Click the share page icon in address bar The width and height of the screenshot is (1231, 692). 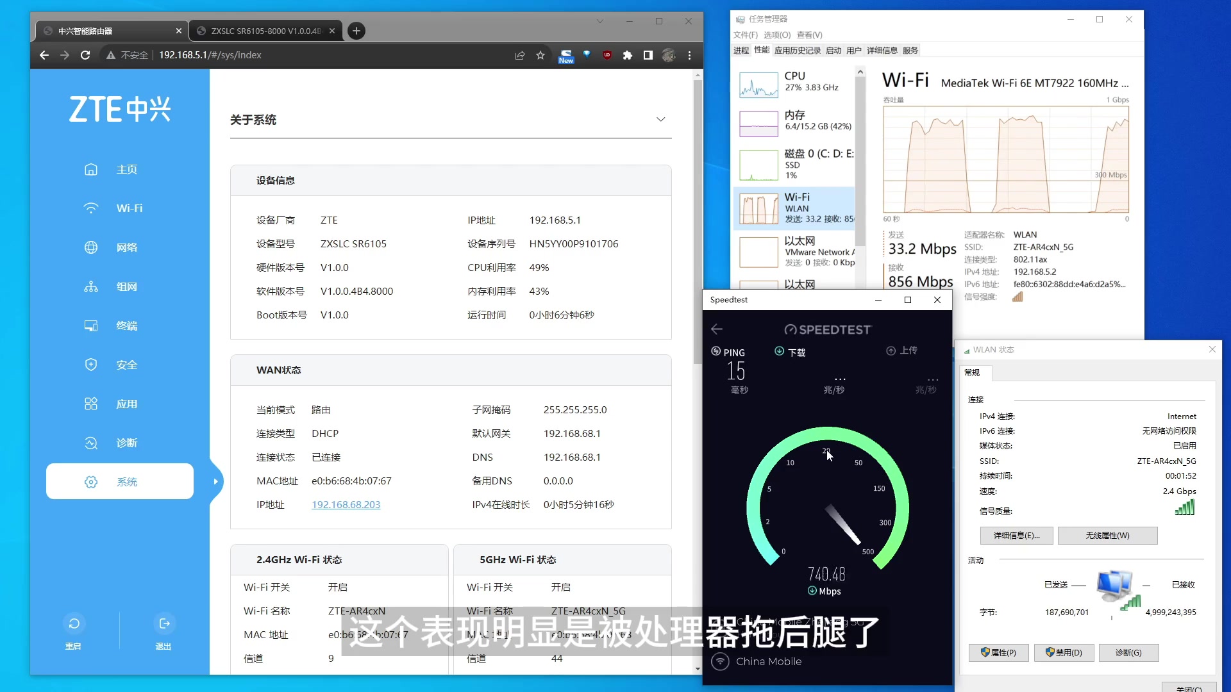tap(520, 55)
